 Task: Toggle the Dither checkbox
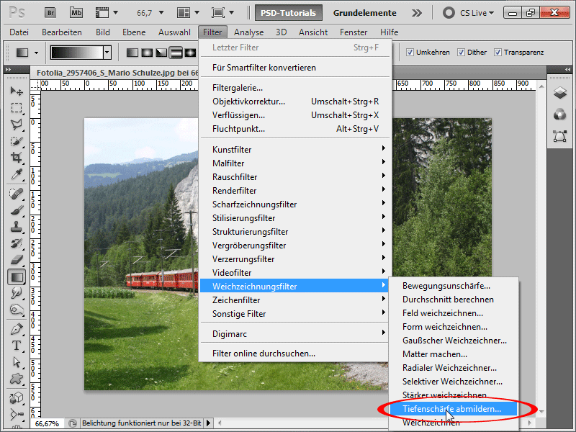(461, 52)
